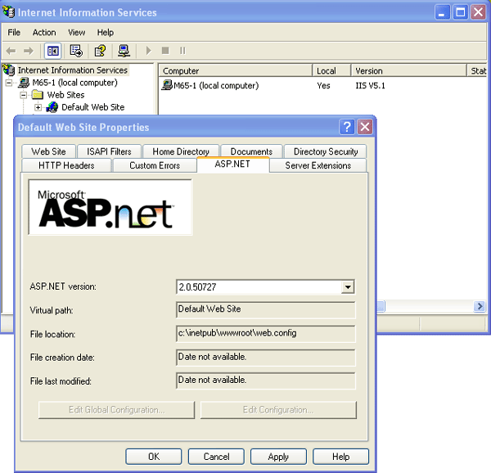Image resolution: width=491 pixels, height=473 pixels.
Task: Open the Help menu
Action: (x=106, y=33)
